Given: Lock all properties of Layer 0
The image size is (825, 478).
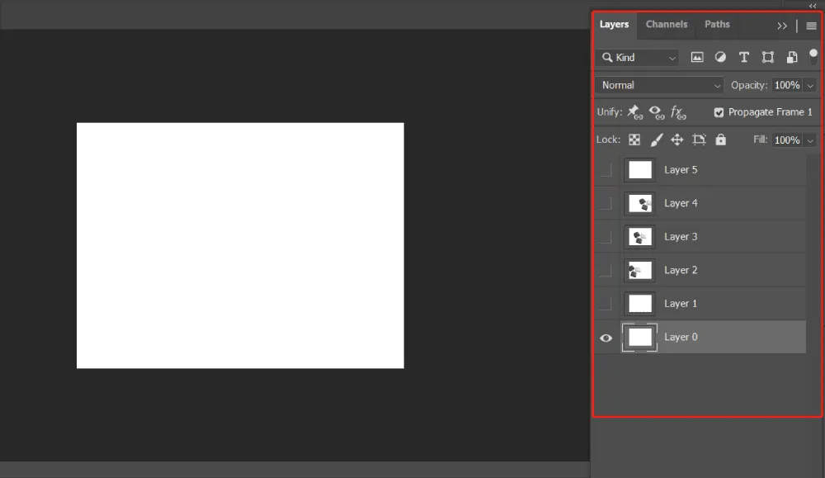Looking at the screenshot, I should coord(720,140).
